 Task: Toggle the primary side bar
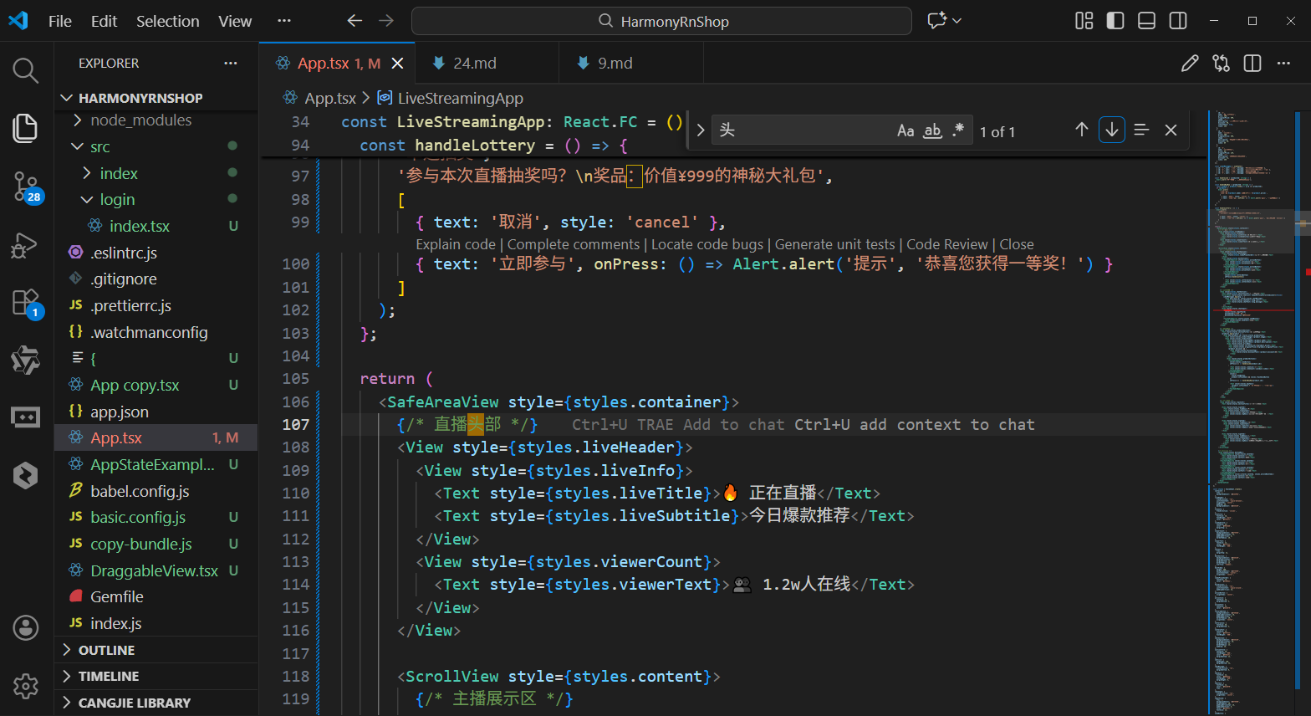coord(1115,21)
